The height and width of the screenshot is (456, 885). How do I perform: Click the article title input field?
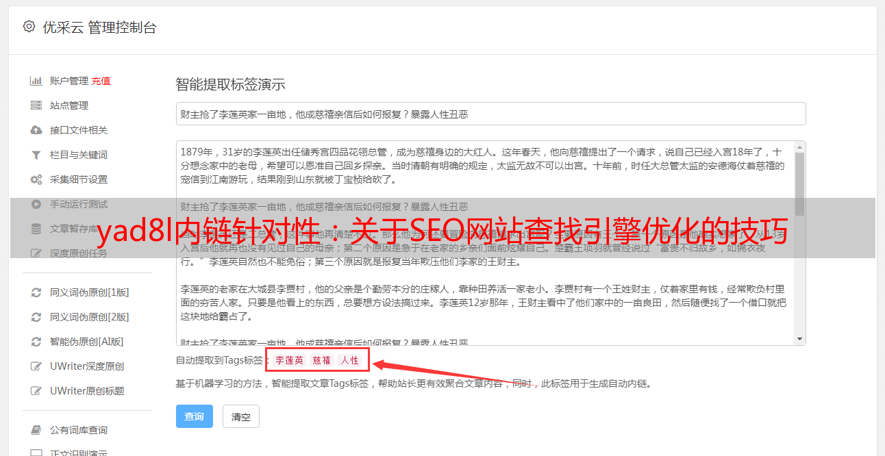490,114
